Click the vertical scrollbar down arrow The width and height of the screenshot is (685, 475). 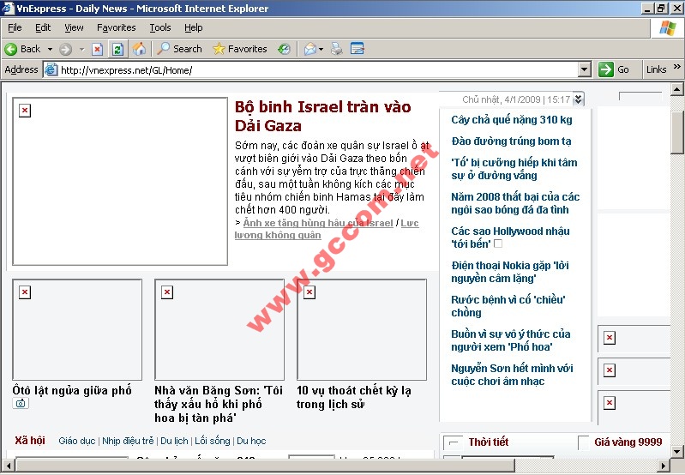[677, 451]
